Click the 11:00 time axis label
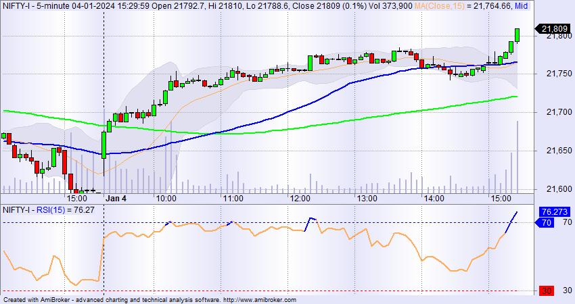The image size is (575, 304). coord(233,199)
